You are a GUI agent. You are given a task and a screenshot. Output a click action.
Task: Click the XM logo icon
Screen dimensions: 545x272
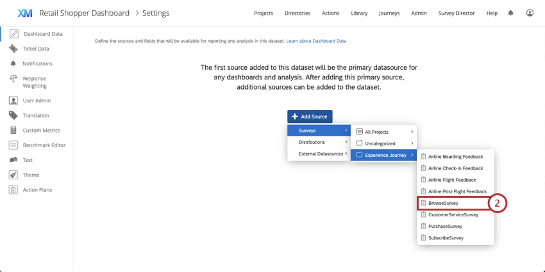[x=25, y=13]
